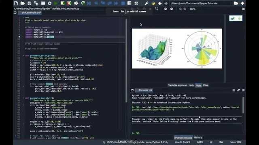The height and width of the screenshot is (145, 259).
Task: Change to the parent directory
Action: click(x=242, y=3)
